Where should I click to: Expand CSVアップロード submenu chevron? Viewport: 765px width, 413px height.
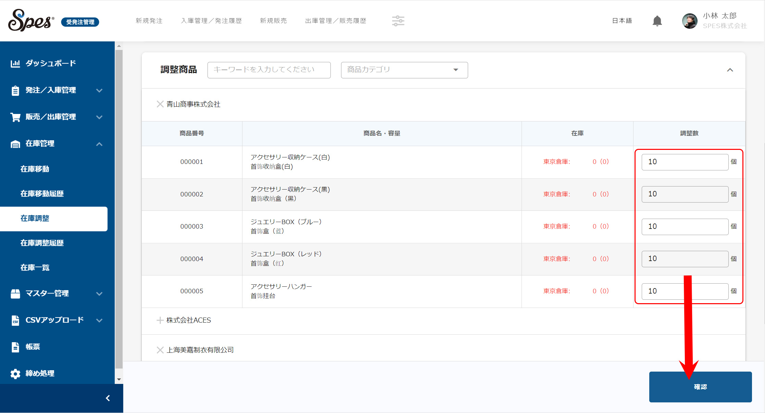99,321
